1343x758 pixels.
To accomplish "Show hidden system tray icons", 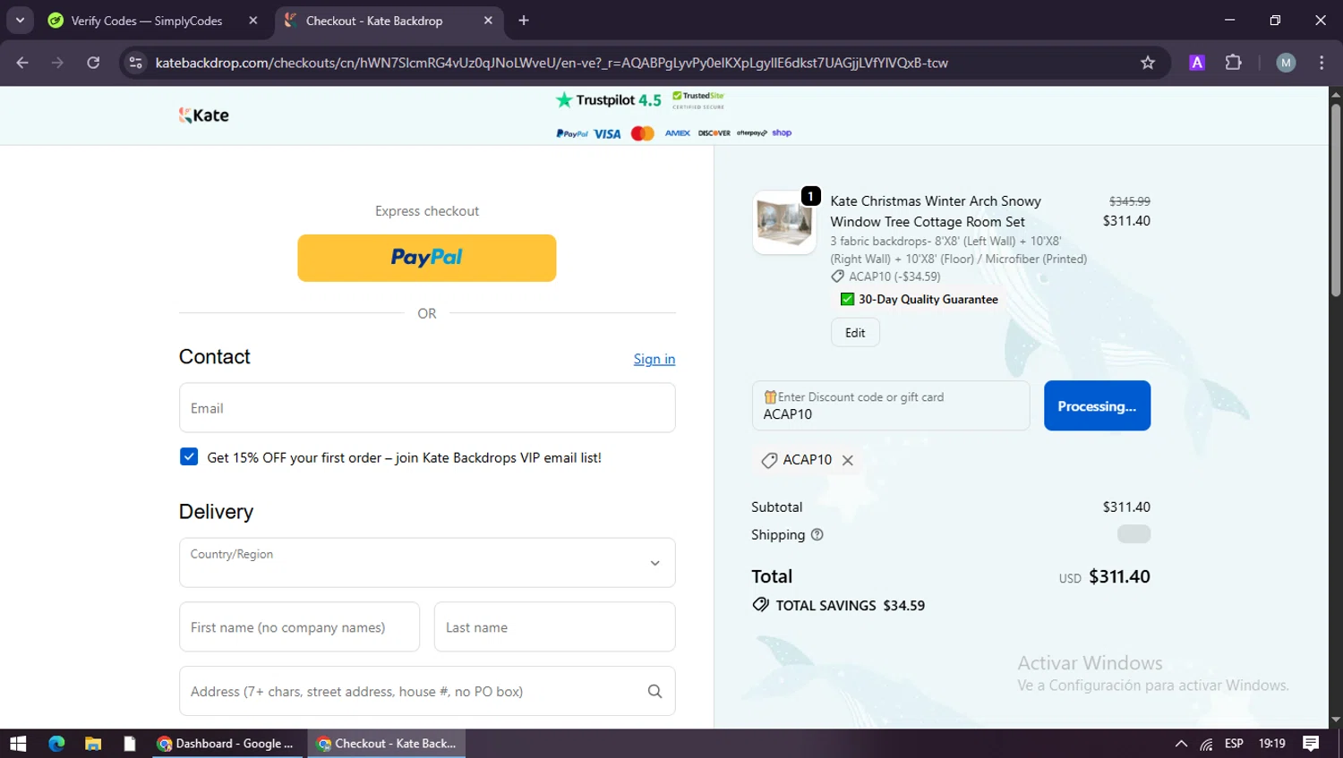I will point(1181,744).
